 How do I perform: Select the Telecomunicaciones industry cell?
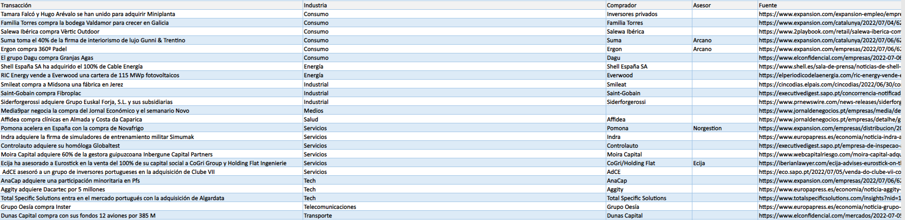pos(454,207)
